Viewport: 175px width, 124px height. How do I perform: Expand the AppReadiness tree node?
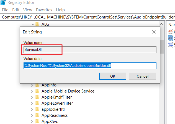32,115
